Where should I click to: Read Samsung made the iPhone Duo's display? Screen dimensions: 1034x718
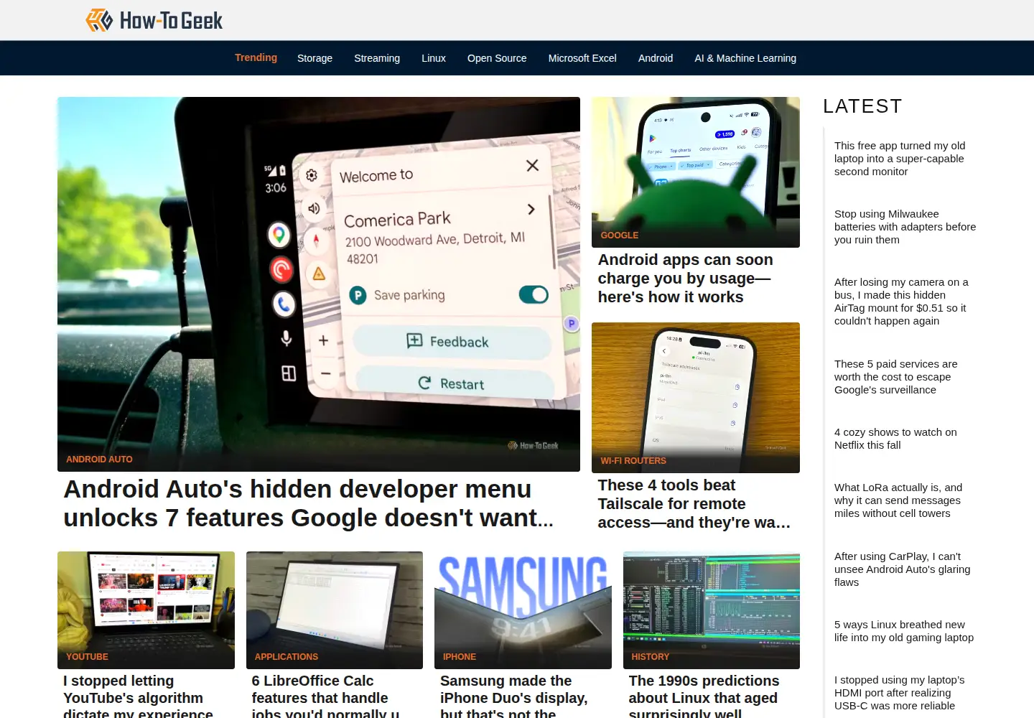coord(513,696)
